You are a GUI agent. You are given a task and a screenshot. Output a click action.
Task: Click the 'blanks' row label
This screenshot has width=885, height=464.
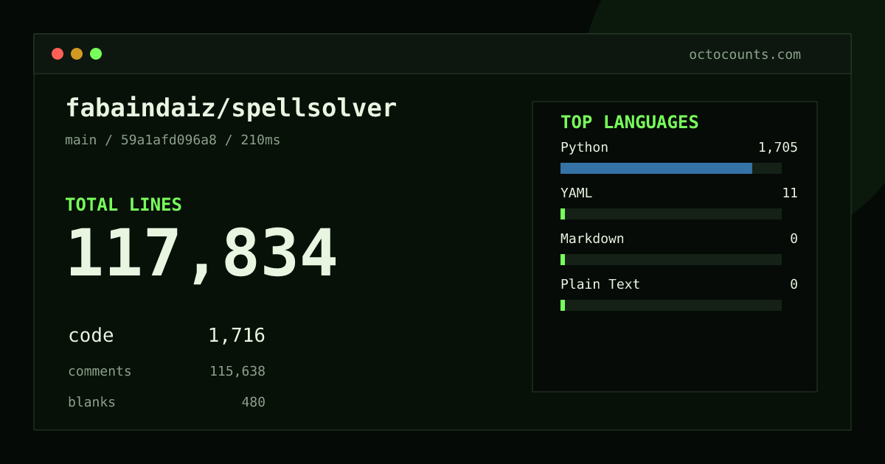(91, 402)
